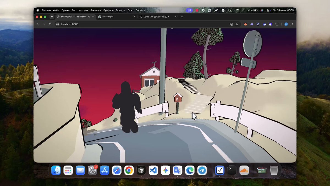Open the Trash in the Dock

point(274,170)
